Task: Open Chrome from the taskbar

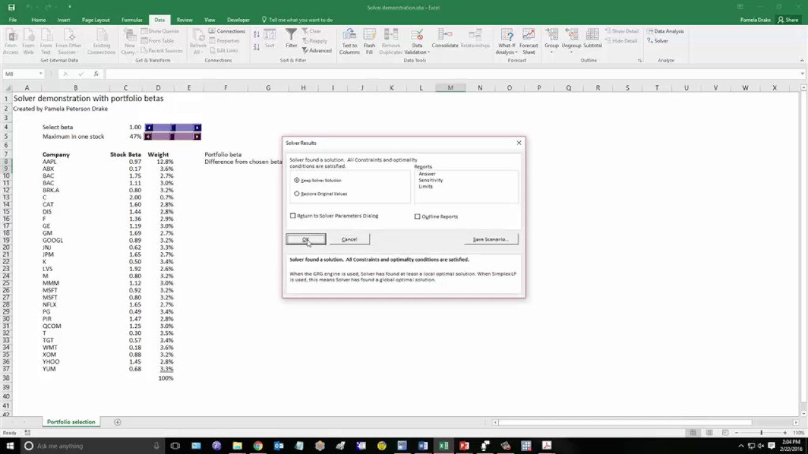Action: (x=258, y=446)
